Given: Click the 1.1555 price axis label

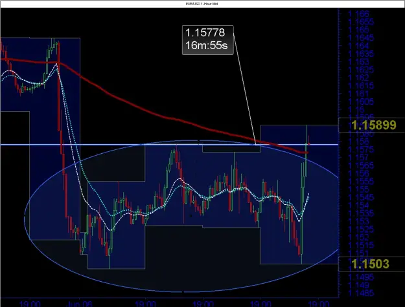Looking at the screenshot, I should pos(361,182).
